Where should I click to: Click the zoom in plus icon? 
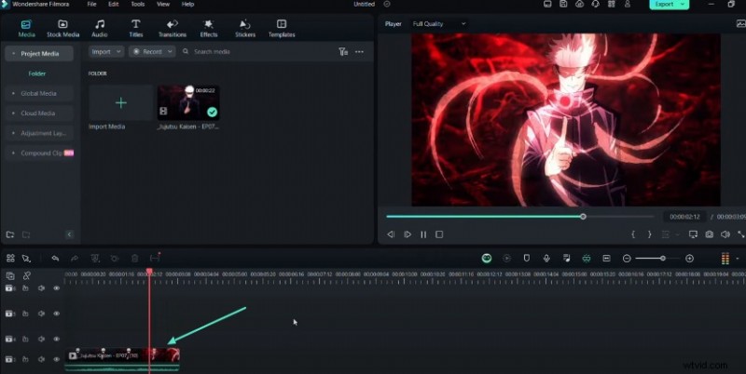pos(689,258)
